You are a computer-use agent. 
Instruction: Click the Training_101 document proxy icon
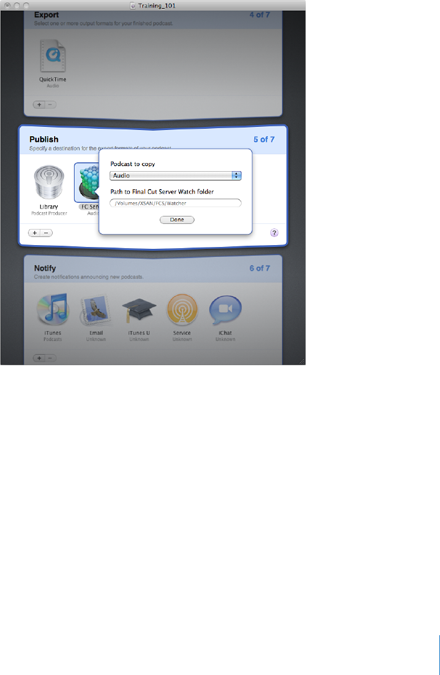click(133, 6)
